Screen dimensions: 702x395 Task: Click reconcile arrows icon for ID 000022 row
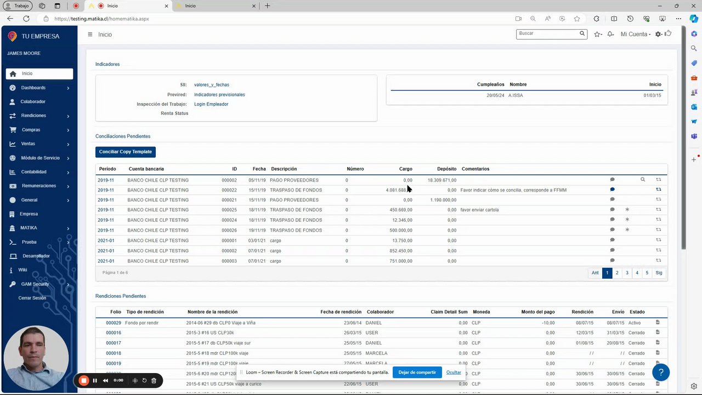659,190
